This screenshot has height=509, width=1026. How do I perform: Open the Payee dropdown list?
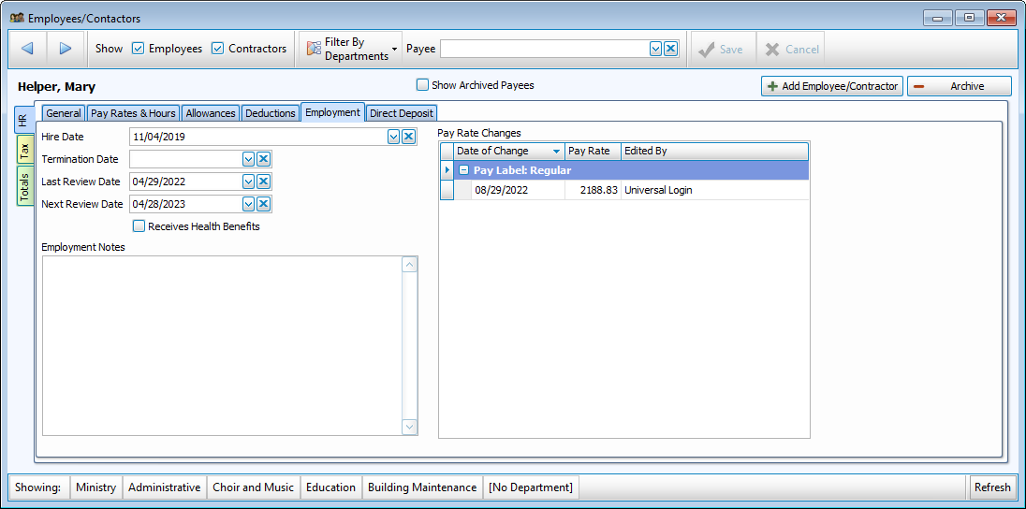[656, 49]
